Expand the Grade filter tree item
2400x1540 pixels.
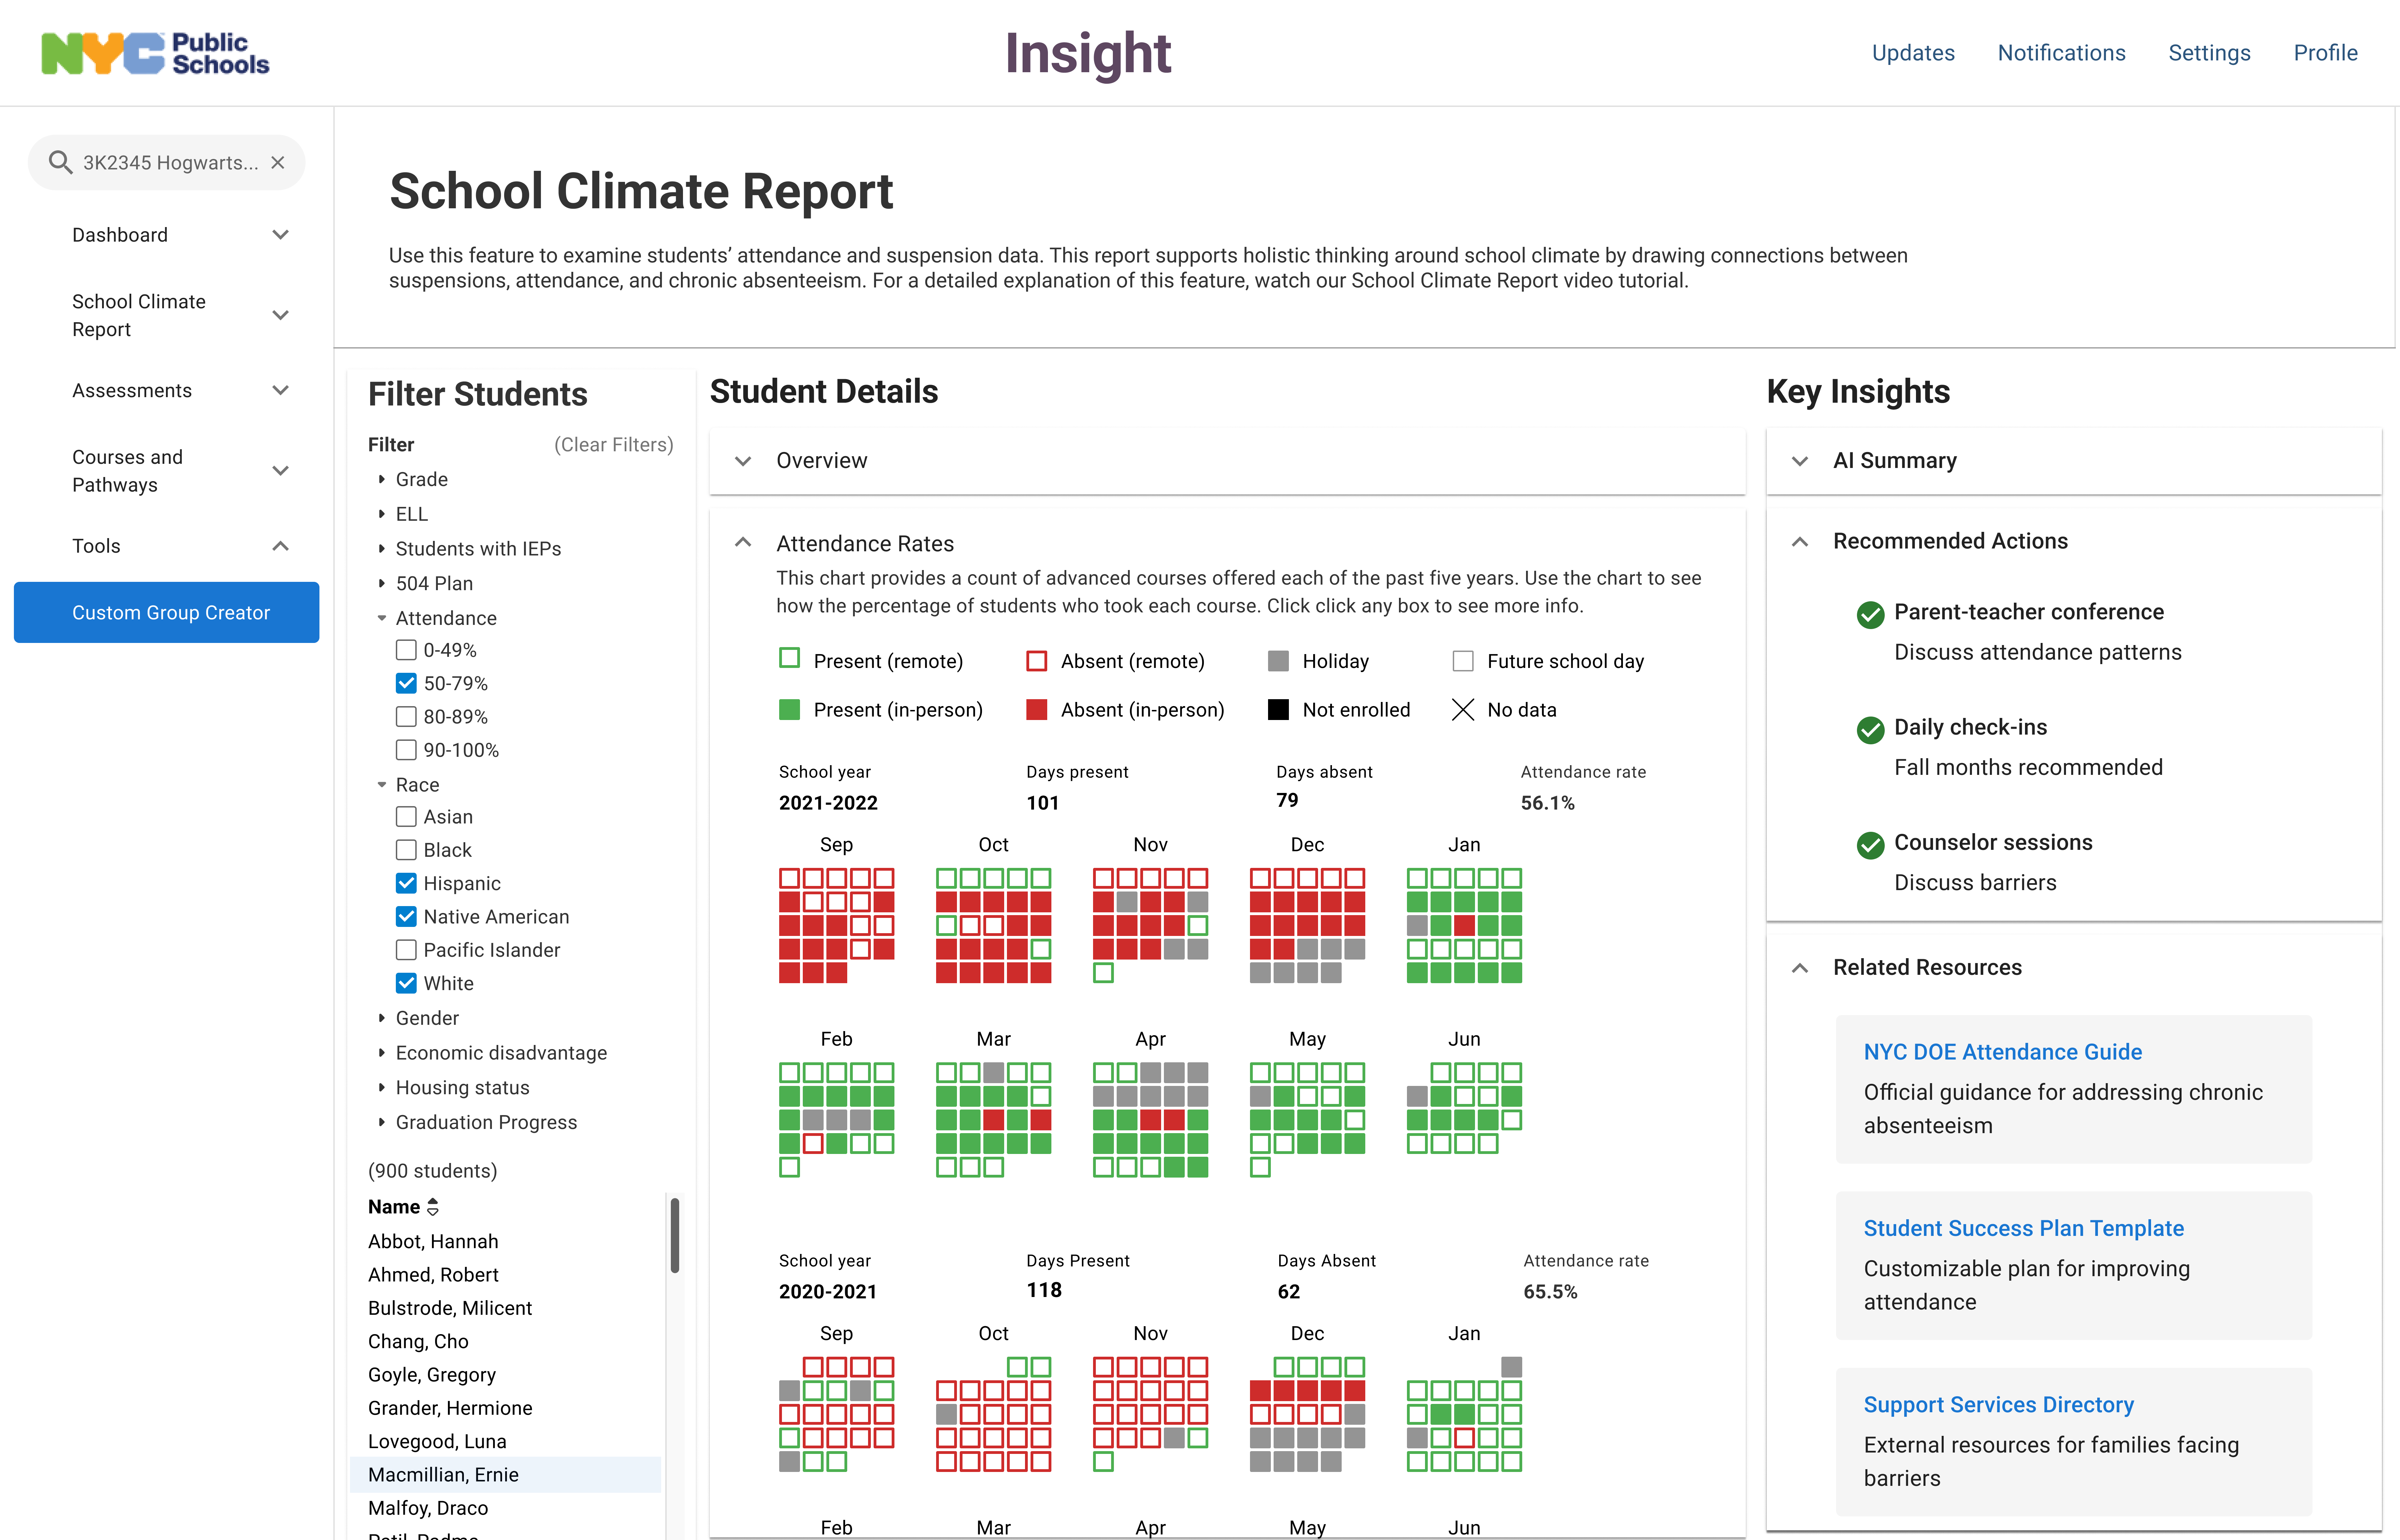point(381,479)
